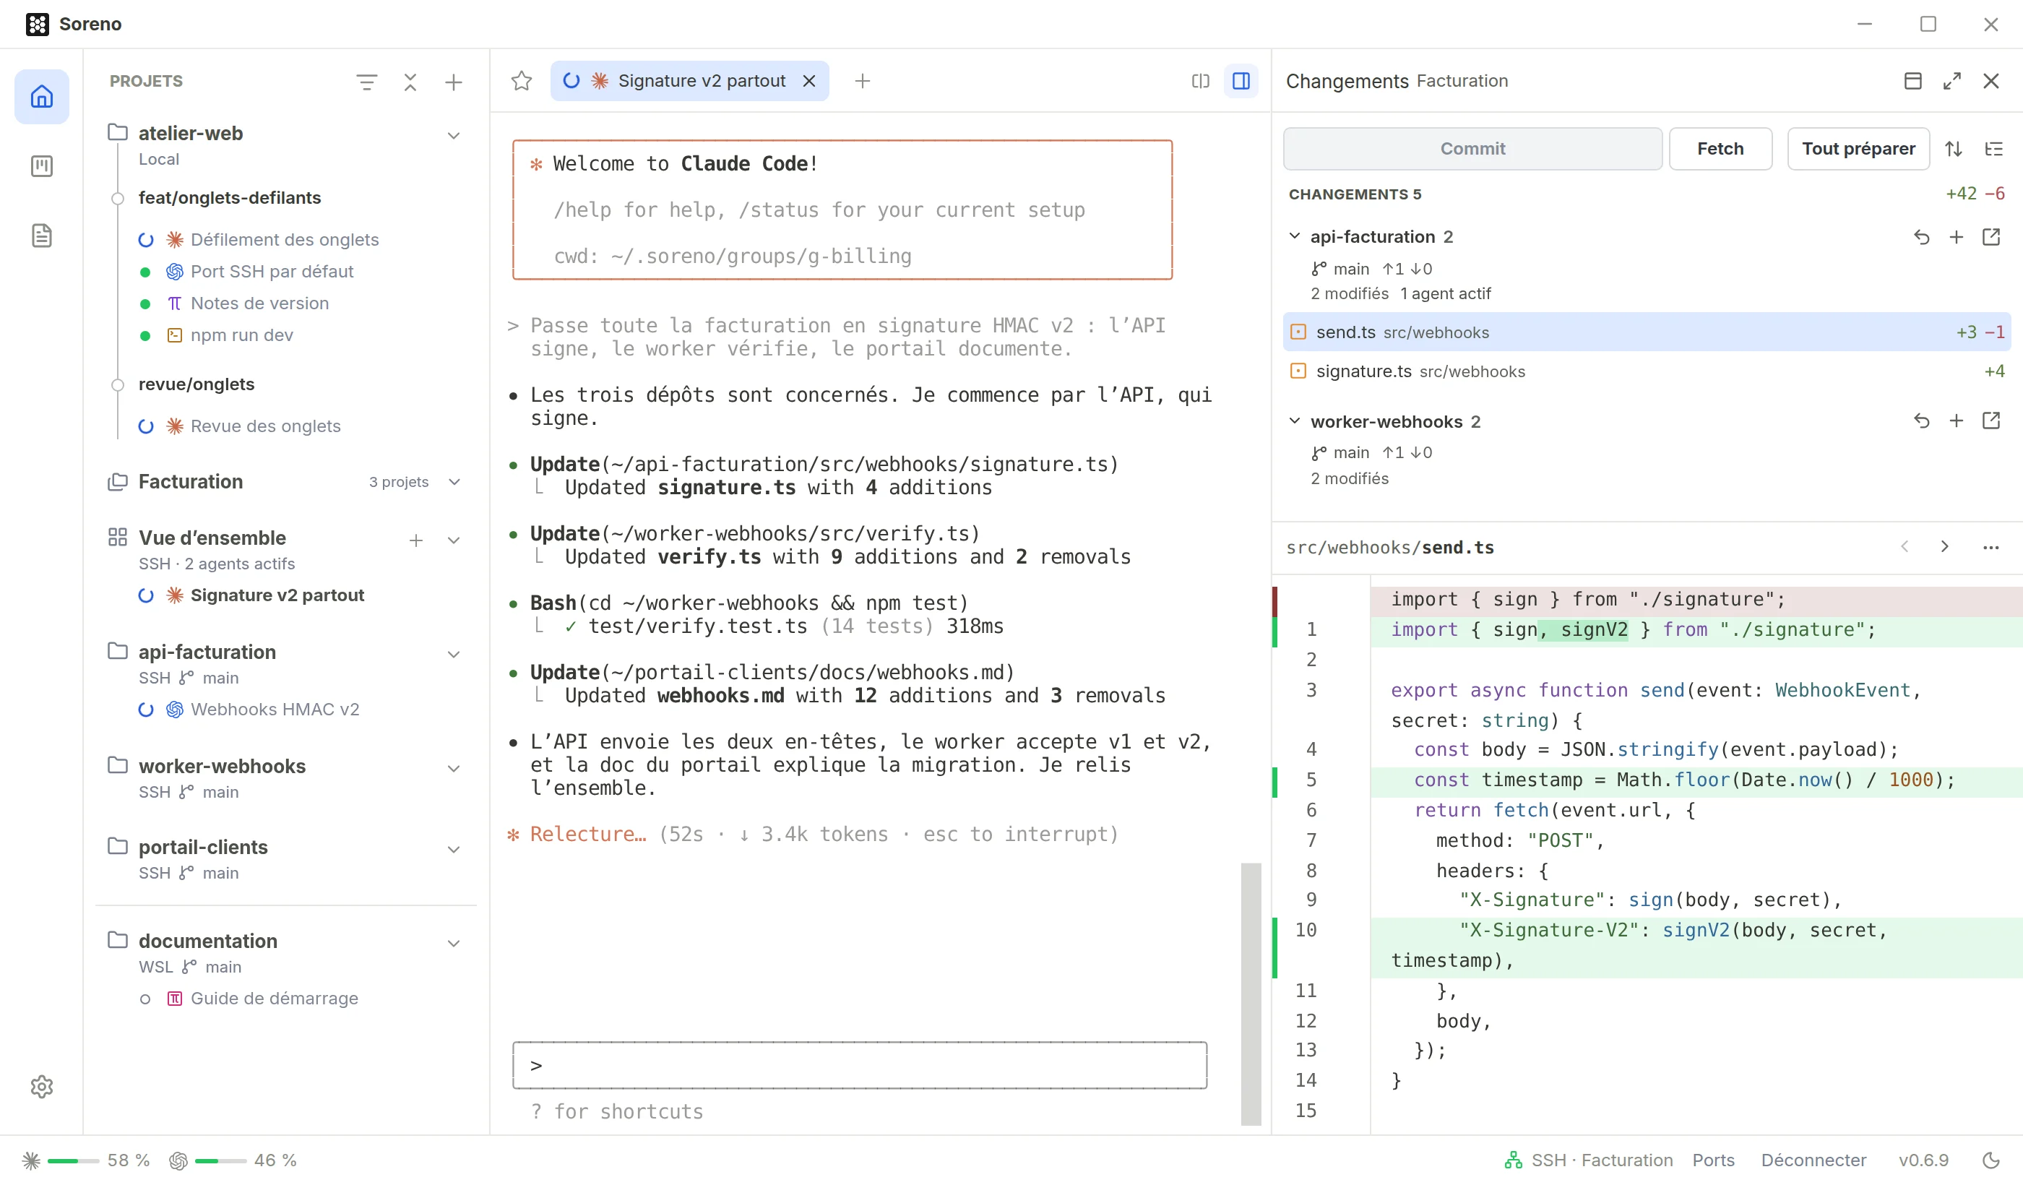Click Tout préparer button
The height and width of the screenshot is (1185, 2023).
[x=1858, y=149]
